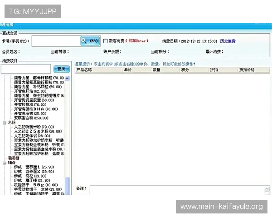Screen dimensions: 272x218
Task: Click the 查找 button under 消费项目
Action: click(61, 69)
